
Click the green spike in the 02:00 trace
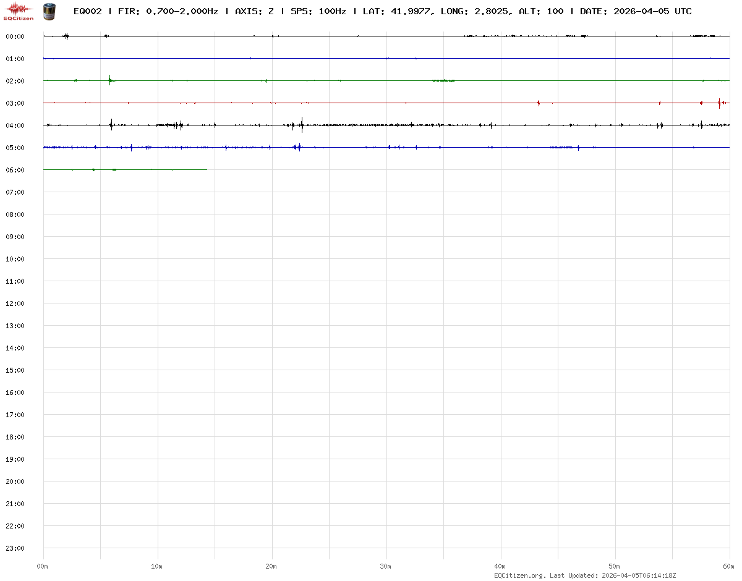click(x=110, y=80)
